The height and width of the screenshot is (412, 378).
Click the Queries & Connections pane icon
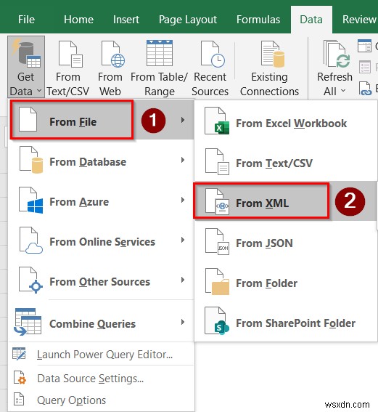point(365,46)
